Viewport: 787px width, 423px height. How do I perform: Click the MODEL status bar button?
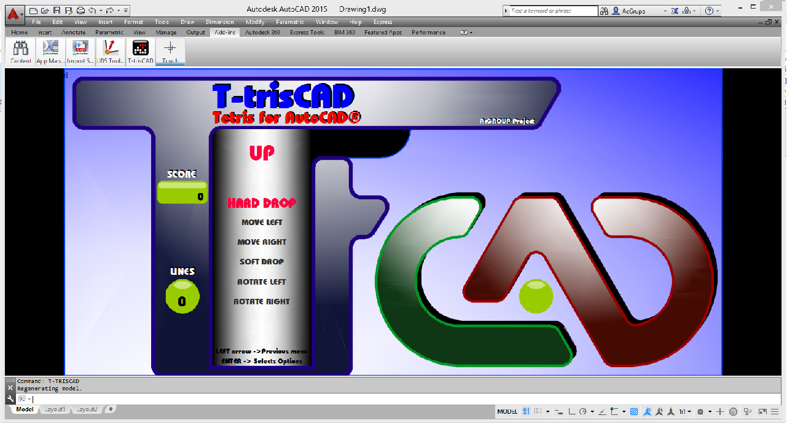[x=507, y=411]
